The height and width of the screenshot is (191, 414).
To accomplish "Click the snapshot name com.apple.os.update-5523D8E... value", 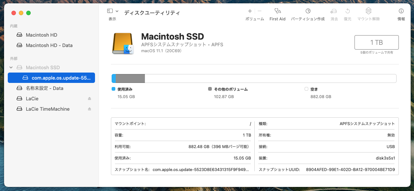I will click(201, 170).
